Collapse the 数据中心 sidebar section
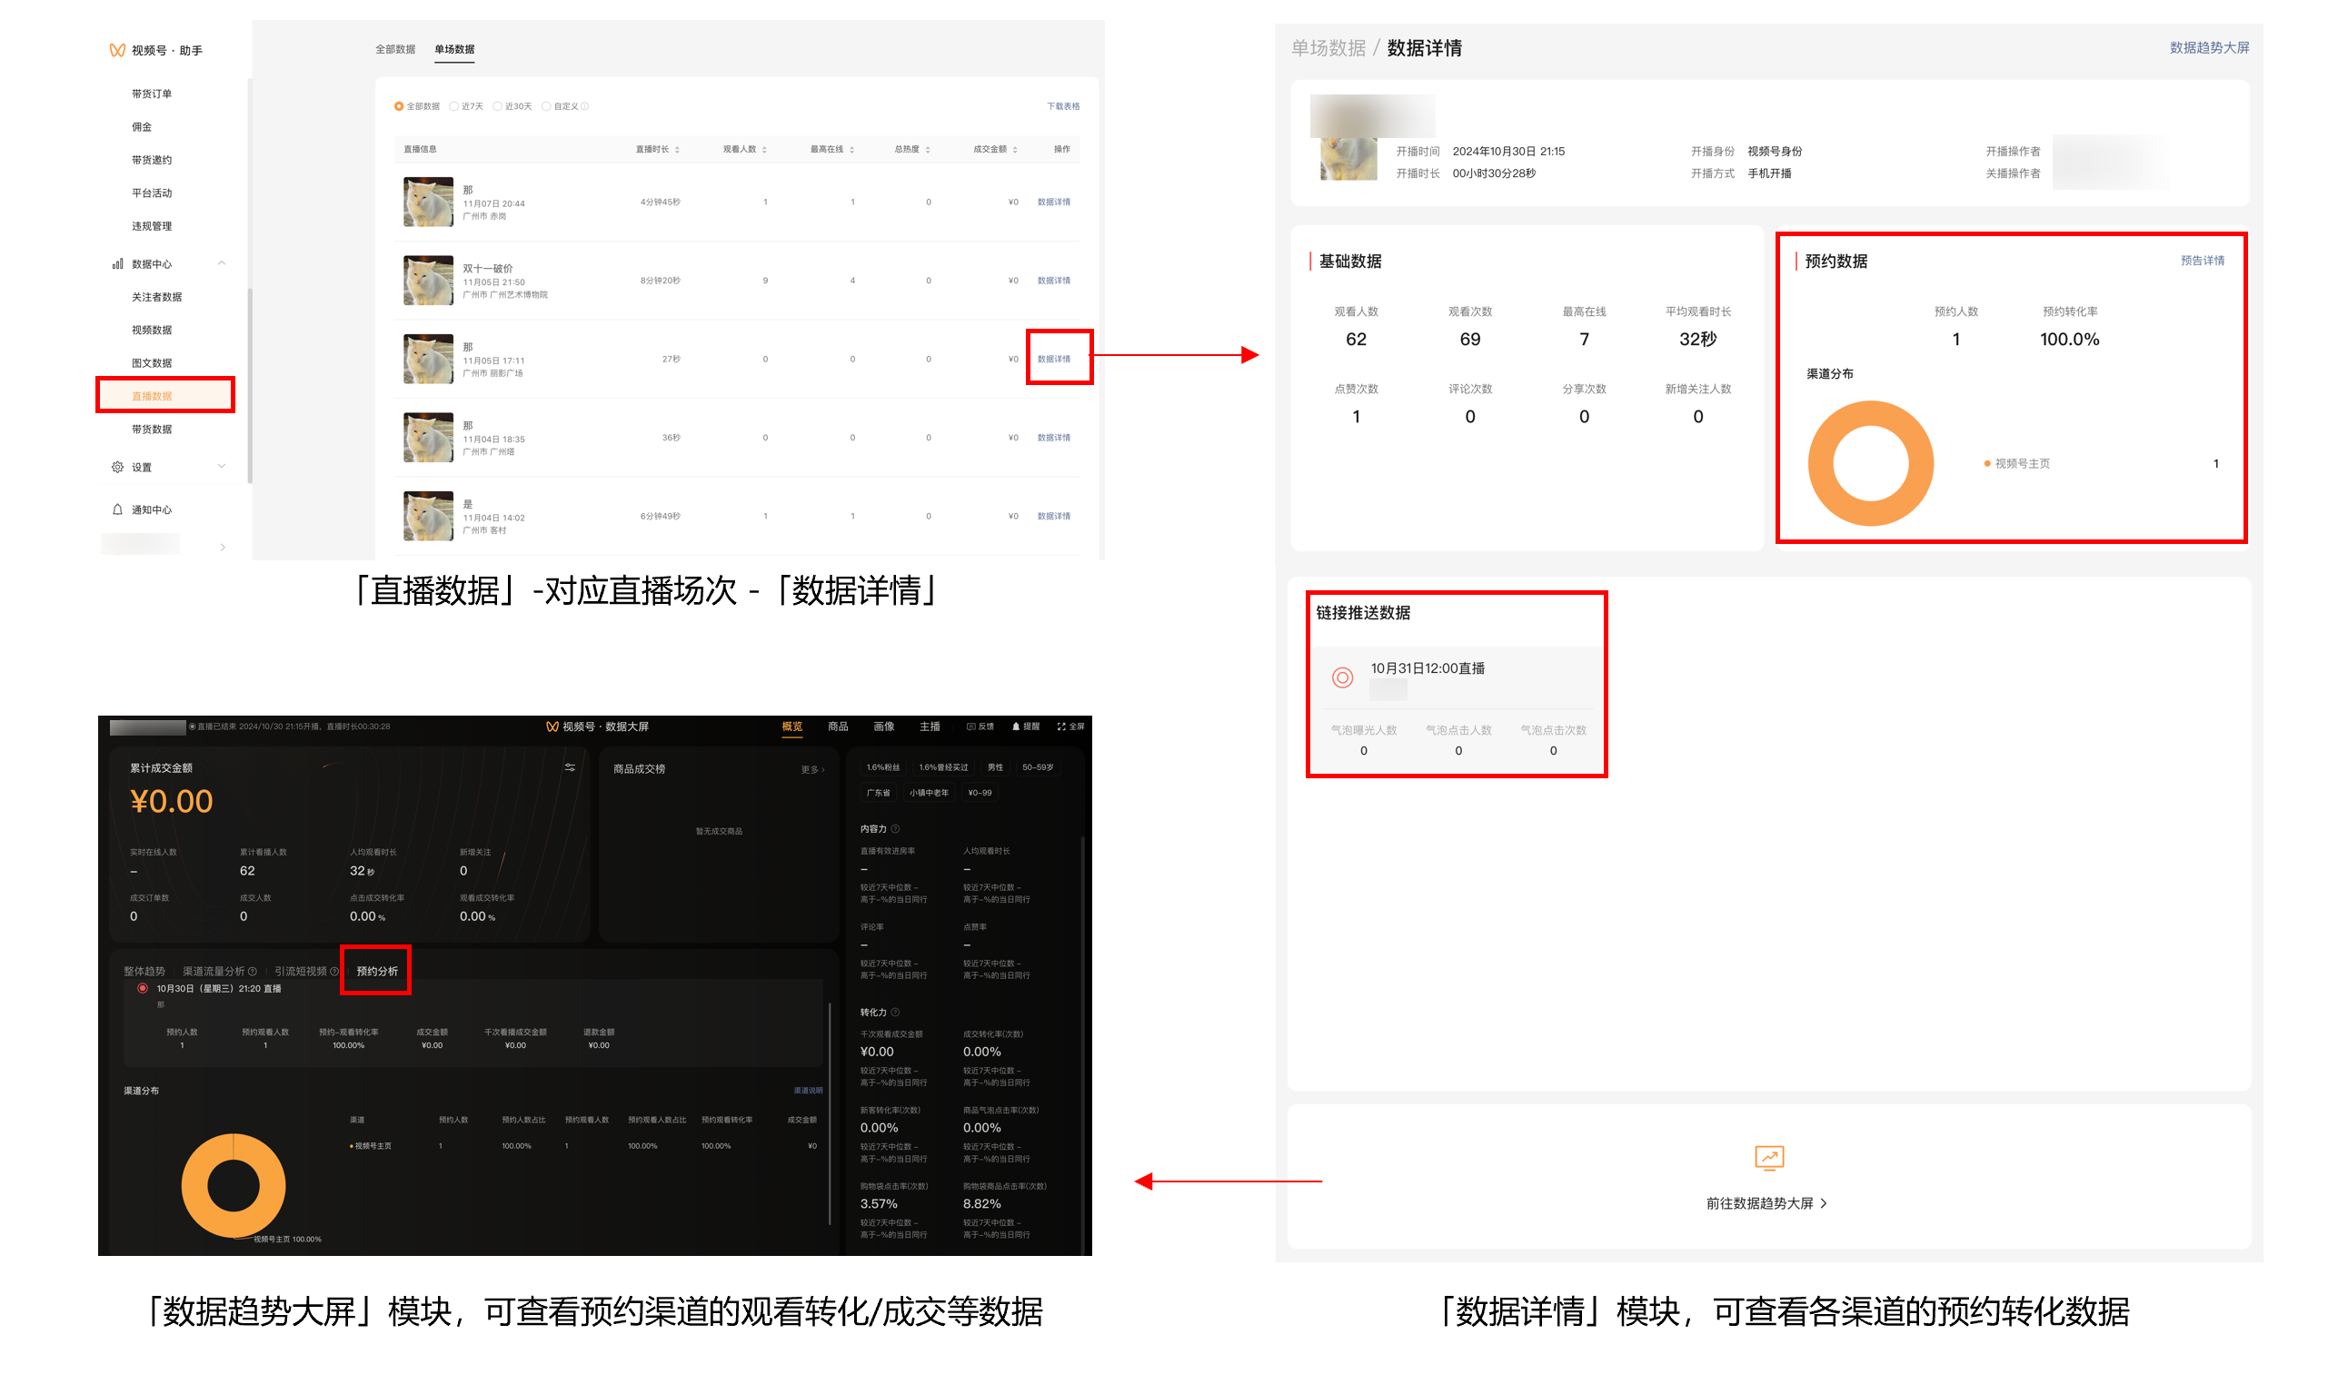This screenshot has width=2328, height=1374. pyautogui.click(x=222, y=263)
